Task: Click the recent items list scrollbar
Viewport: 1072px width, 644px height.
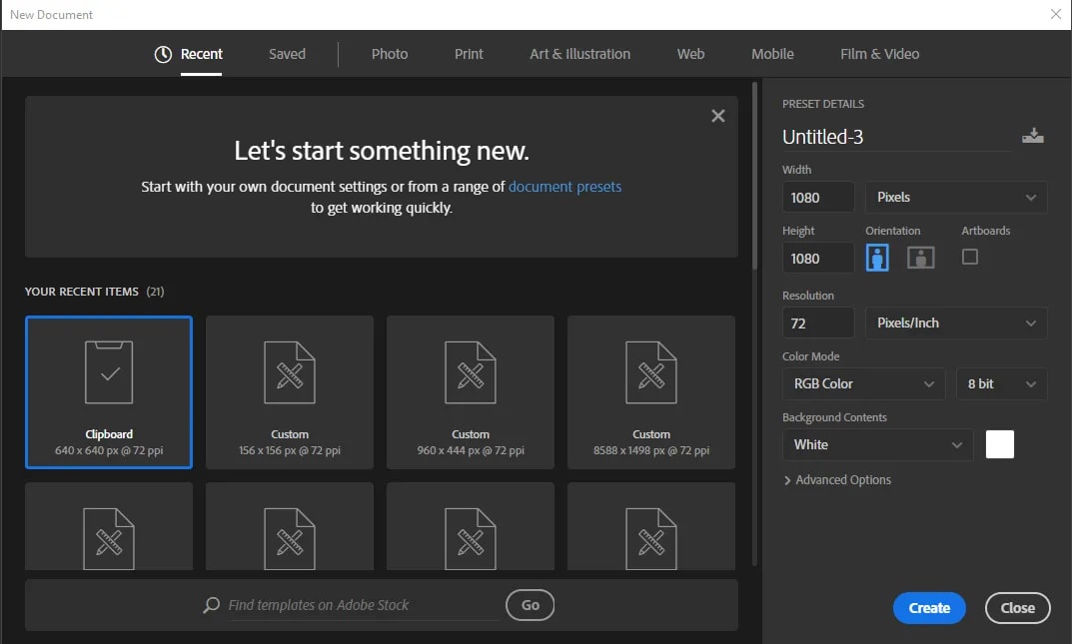Action: tap(754, 177)
